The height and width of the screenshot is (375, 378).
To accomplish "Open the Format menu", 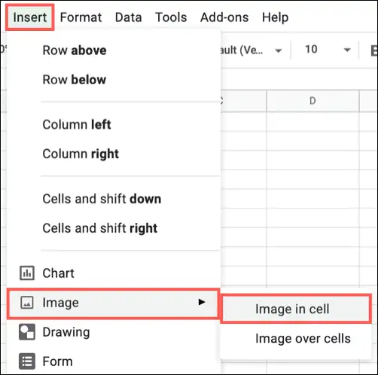I will coord(81,17).
